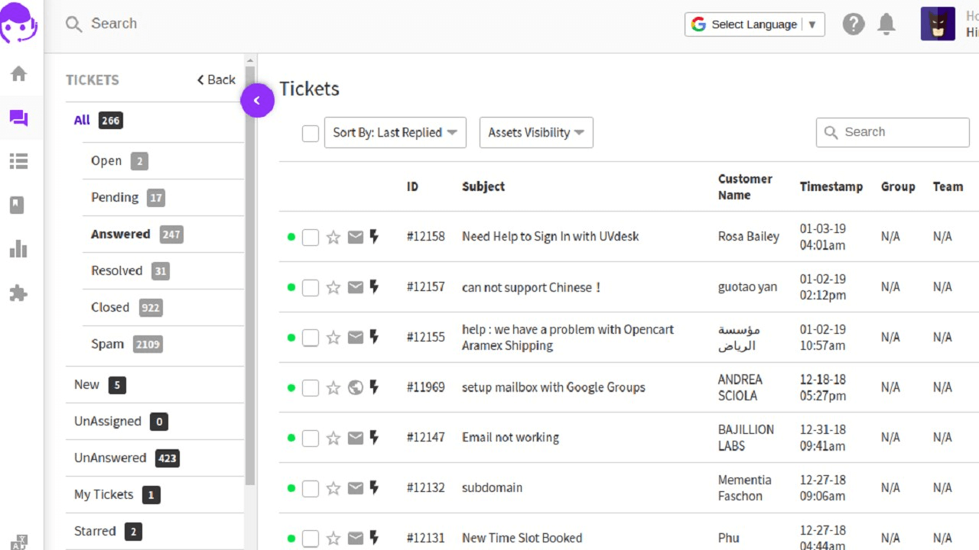Open the Reports bar chart icon
This screenshot has width=979, height=550.
click(x=18, y=249)
